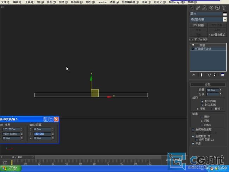Enable the 生成贴图坐标 checkbox
Screen dimensions: 229x172
pyautogui.click(x=193, y=129)
